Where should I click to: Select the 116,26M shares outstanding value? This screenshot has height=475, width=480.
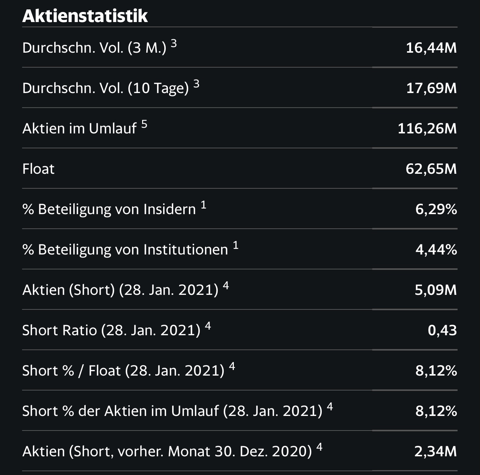click(x=427, y=129)
